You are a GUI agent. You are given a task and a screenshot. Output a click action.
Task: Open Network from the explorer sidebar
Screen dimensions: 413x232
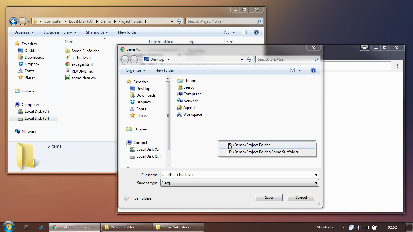coord(29,131)
